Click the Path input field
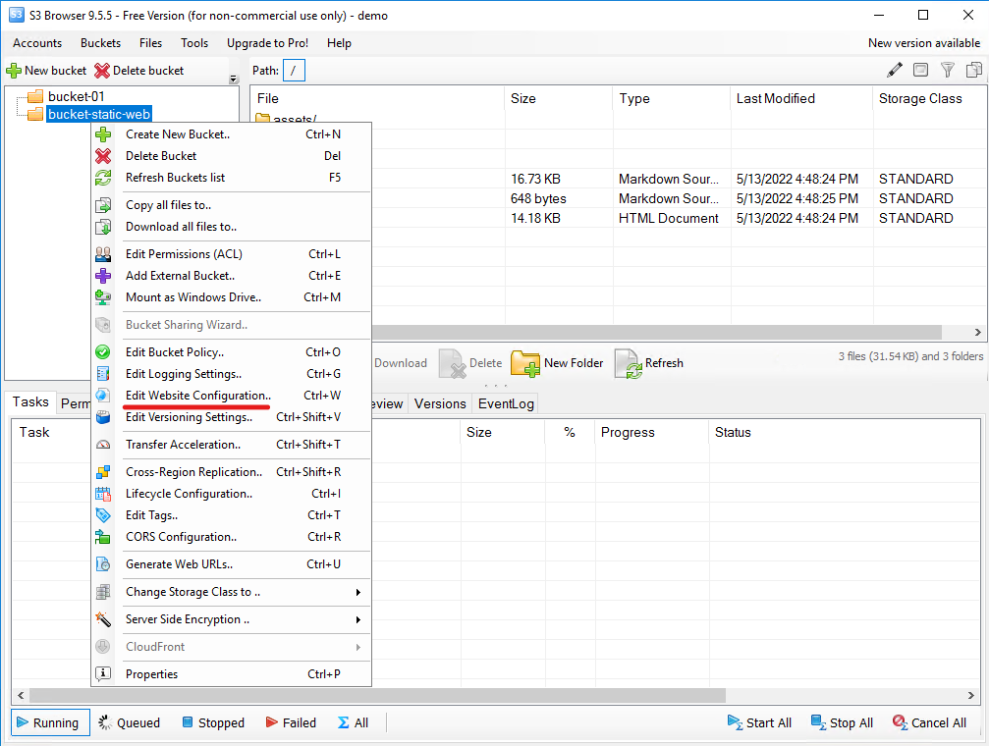Viewport: 989px width, 746px height. (x=292, y=70)
